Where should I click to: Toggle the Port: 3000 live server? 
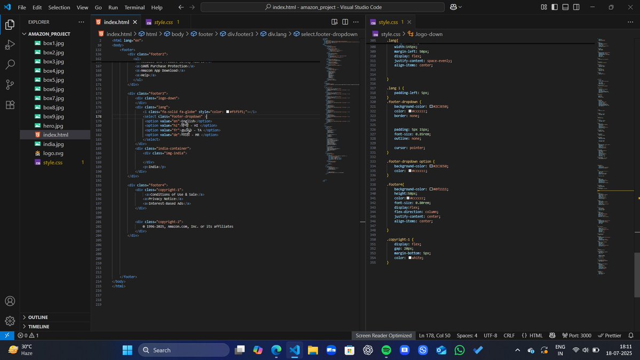pyautogui.click(x=576, y=335)
